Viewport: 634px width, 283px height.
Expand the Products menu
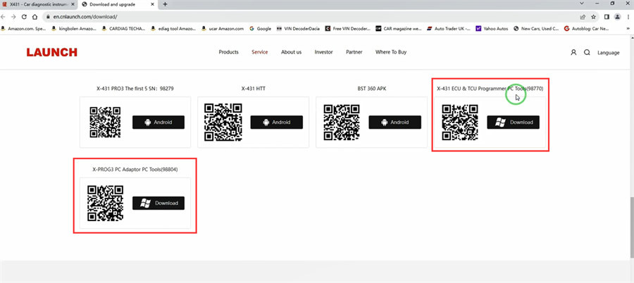tap(228, 52)
